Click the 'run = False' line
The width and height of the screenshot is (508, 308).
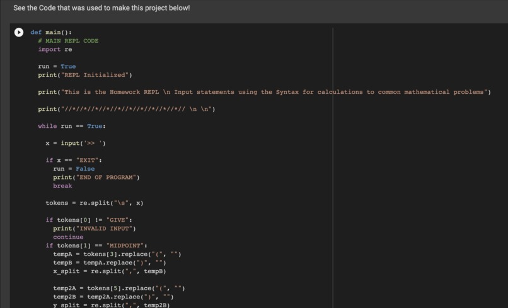coord(74,169)
